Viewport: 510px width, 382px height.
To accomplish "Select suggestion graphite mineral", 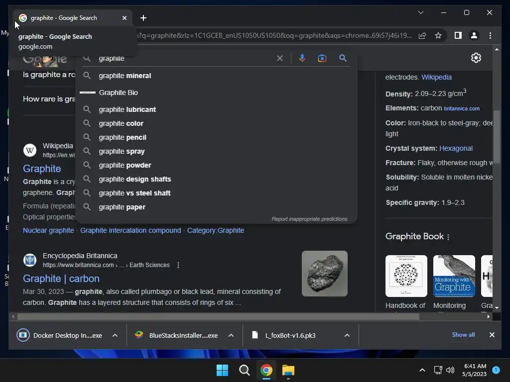I will (x=216, y=76).
